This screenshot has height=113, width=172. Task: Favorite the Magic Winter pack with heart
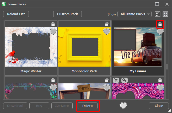(x=53, y=32)
